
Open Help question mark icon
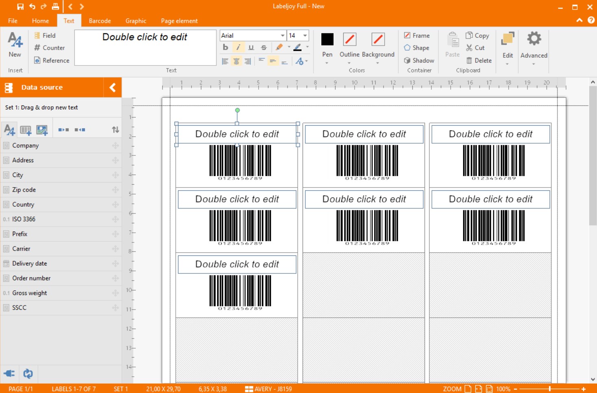point(591,20)
